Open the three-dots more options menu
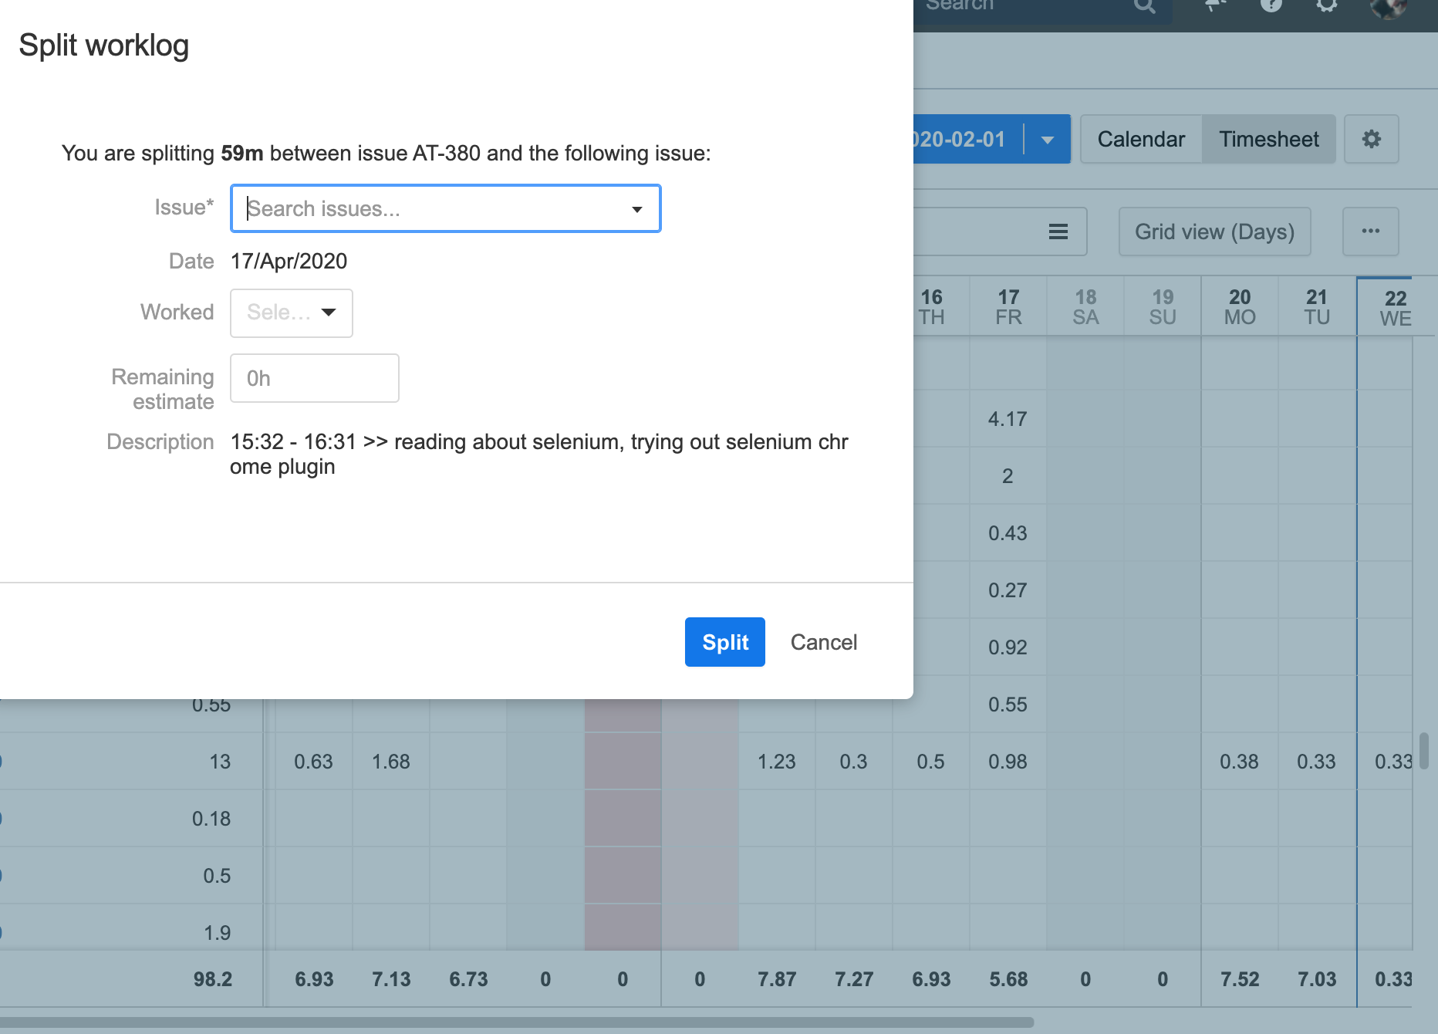1438x1034 pixels. 1370,231
